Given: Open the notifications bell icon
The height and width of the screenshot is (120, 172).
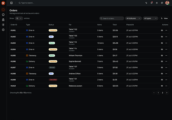Looking at the screenshot, I should (x=151, y=3).
